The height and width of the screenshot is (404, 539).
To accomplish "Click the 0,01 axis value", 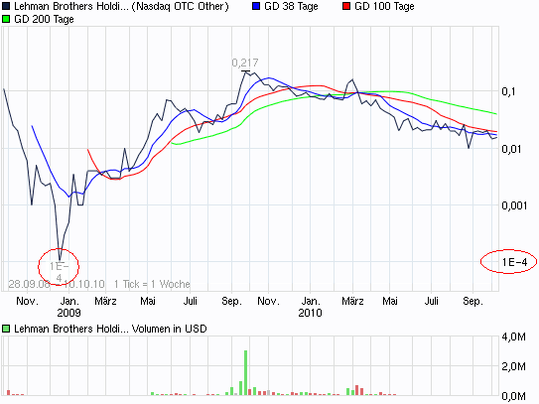I will [511, 149].
